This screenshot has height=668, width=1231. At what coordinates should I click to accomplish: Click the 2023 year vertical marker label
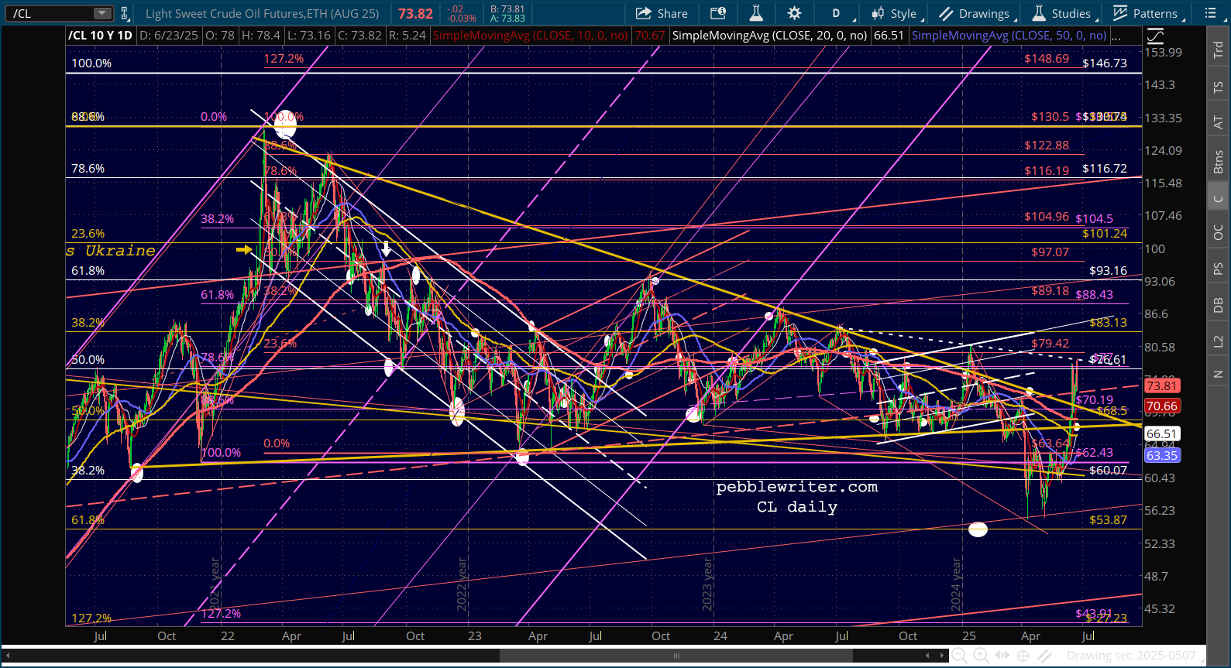click(x=707, y=584)
